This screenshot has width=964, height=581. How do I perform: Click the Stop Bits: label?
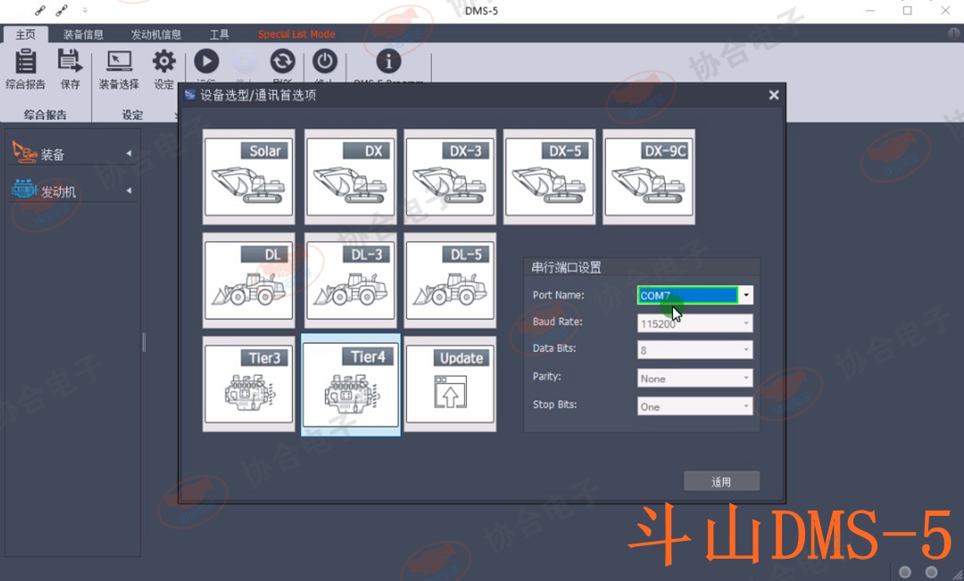point(554,404)
